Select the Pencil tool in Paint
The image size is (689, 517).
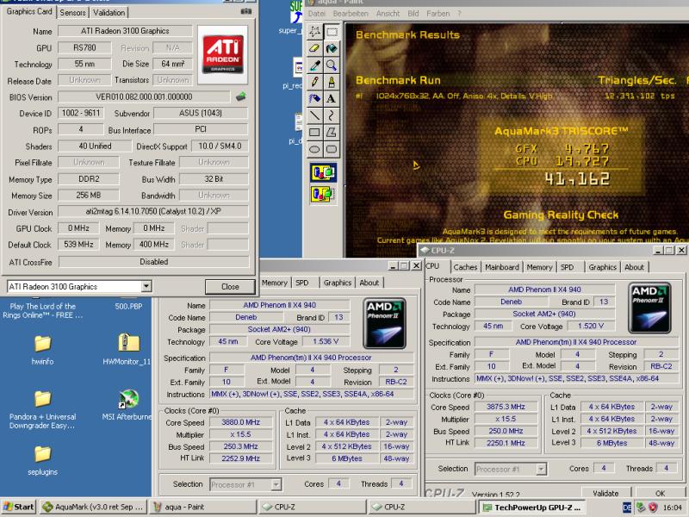point(314,82)
